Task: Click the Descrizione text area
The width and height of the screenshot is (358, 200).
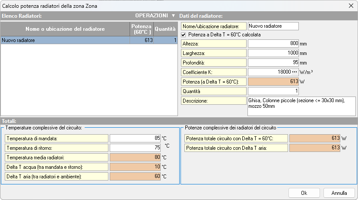Action: 301,106
